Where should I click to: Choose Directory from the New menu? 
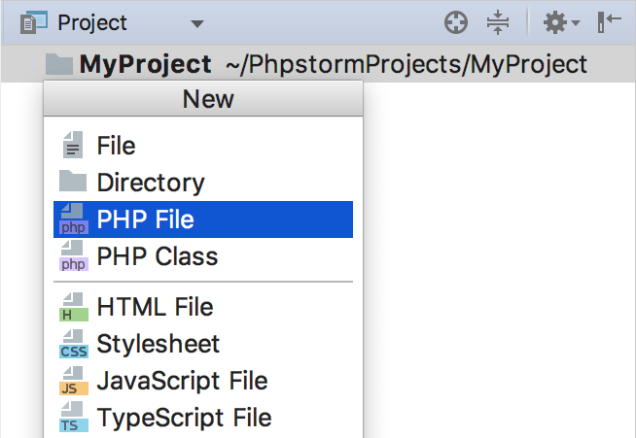pyautogui.click(x=203, y=183)
